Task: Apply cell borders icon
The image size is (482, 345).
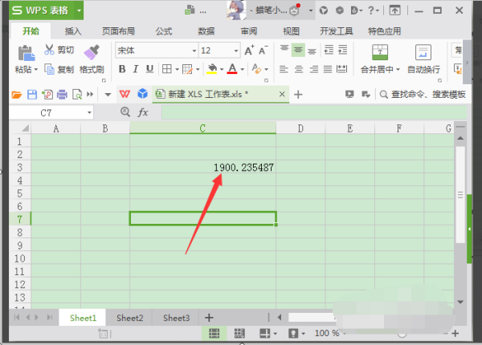Action: coord(167,69)
